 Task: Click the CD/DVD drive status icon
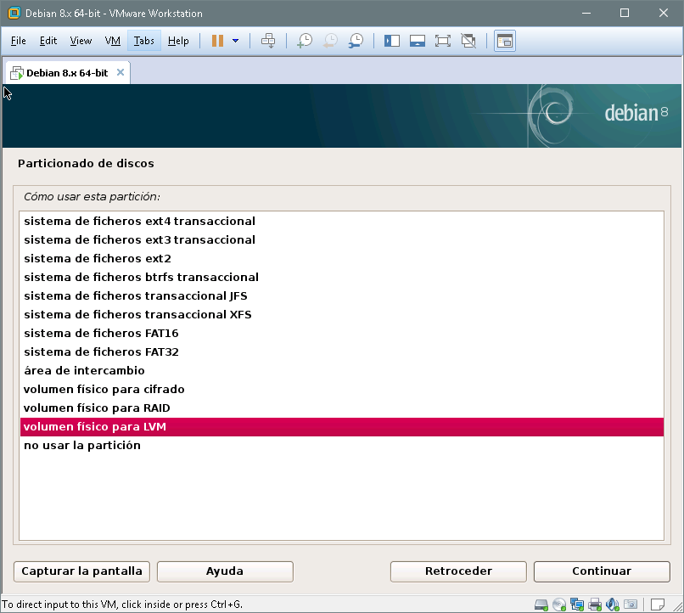(x=559, y=605)
